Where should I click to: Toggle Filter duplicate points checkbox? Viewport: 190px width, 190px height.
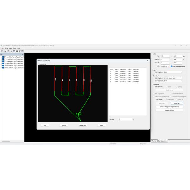pyautogui.click(x=171, y=66)
